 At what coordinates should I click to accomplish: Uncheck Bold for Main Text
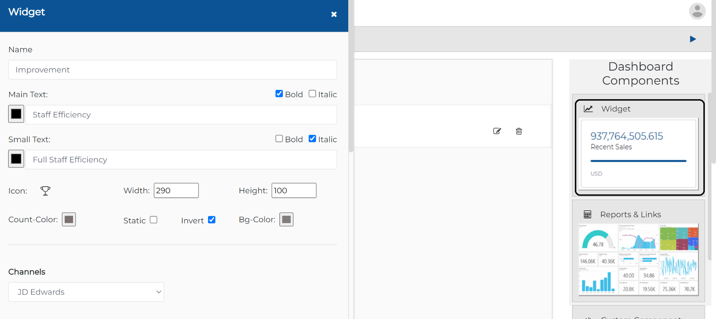[279, 94]
